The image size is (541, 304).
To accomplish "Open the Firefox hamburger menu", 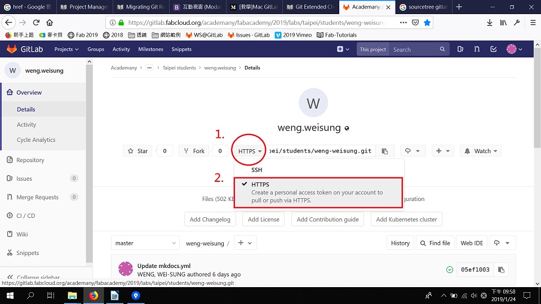I will coord(533,23).
